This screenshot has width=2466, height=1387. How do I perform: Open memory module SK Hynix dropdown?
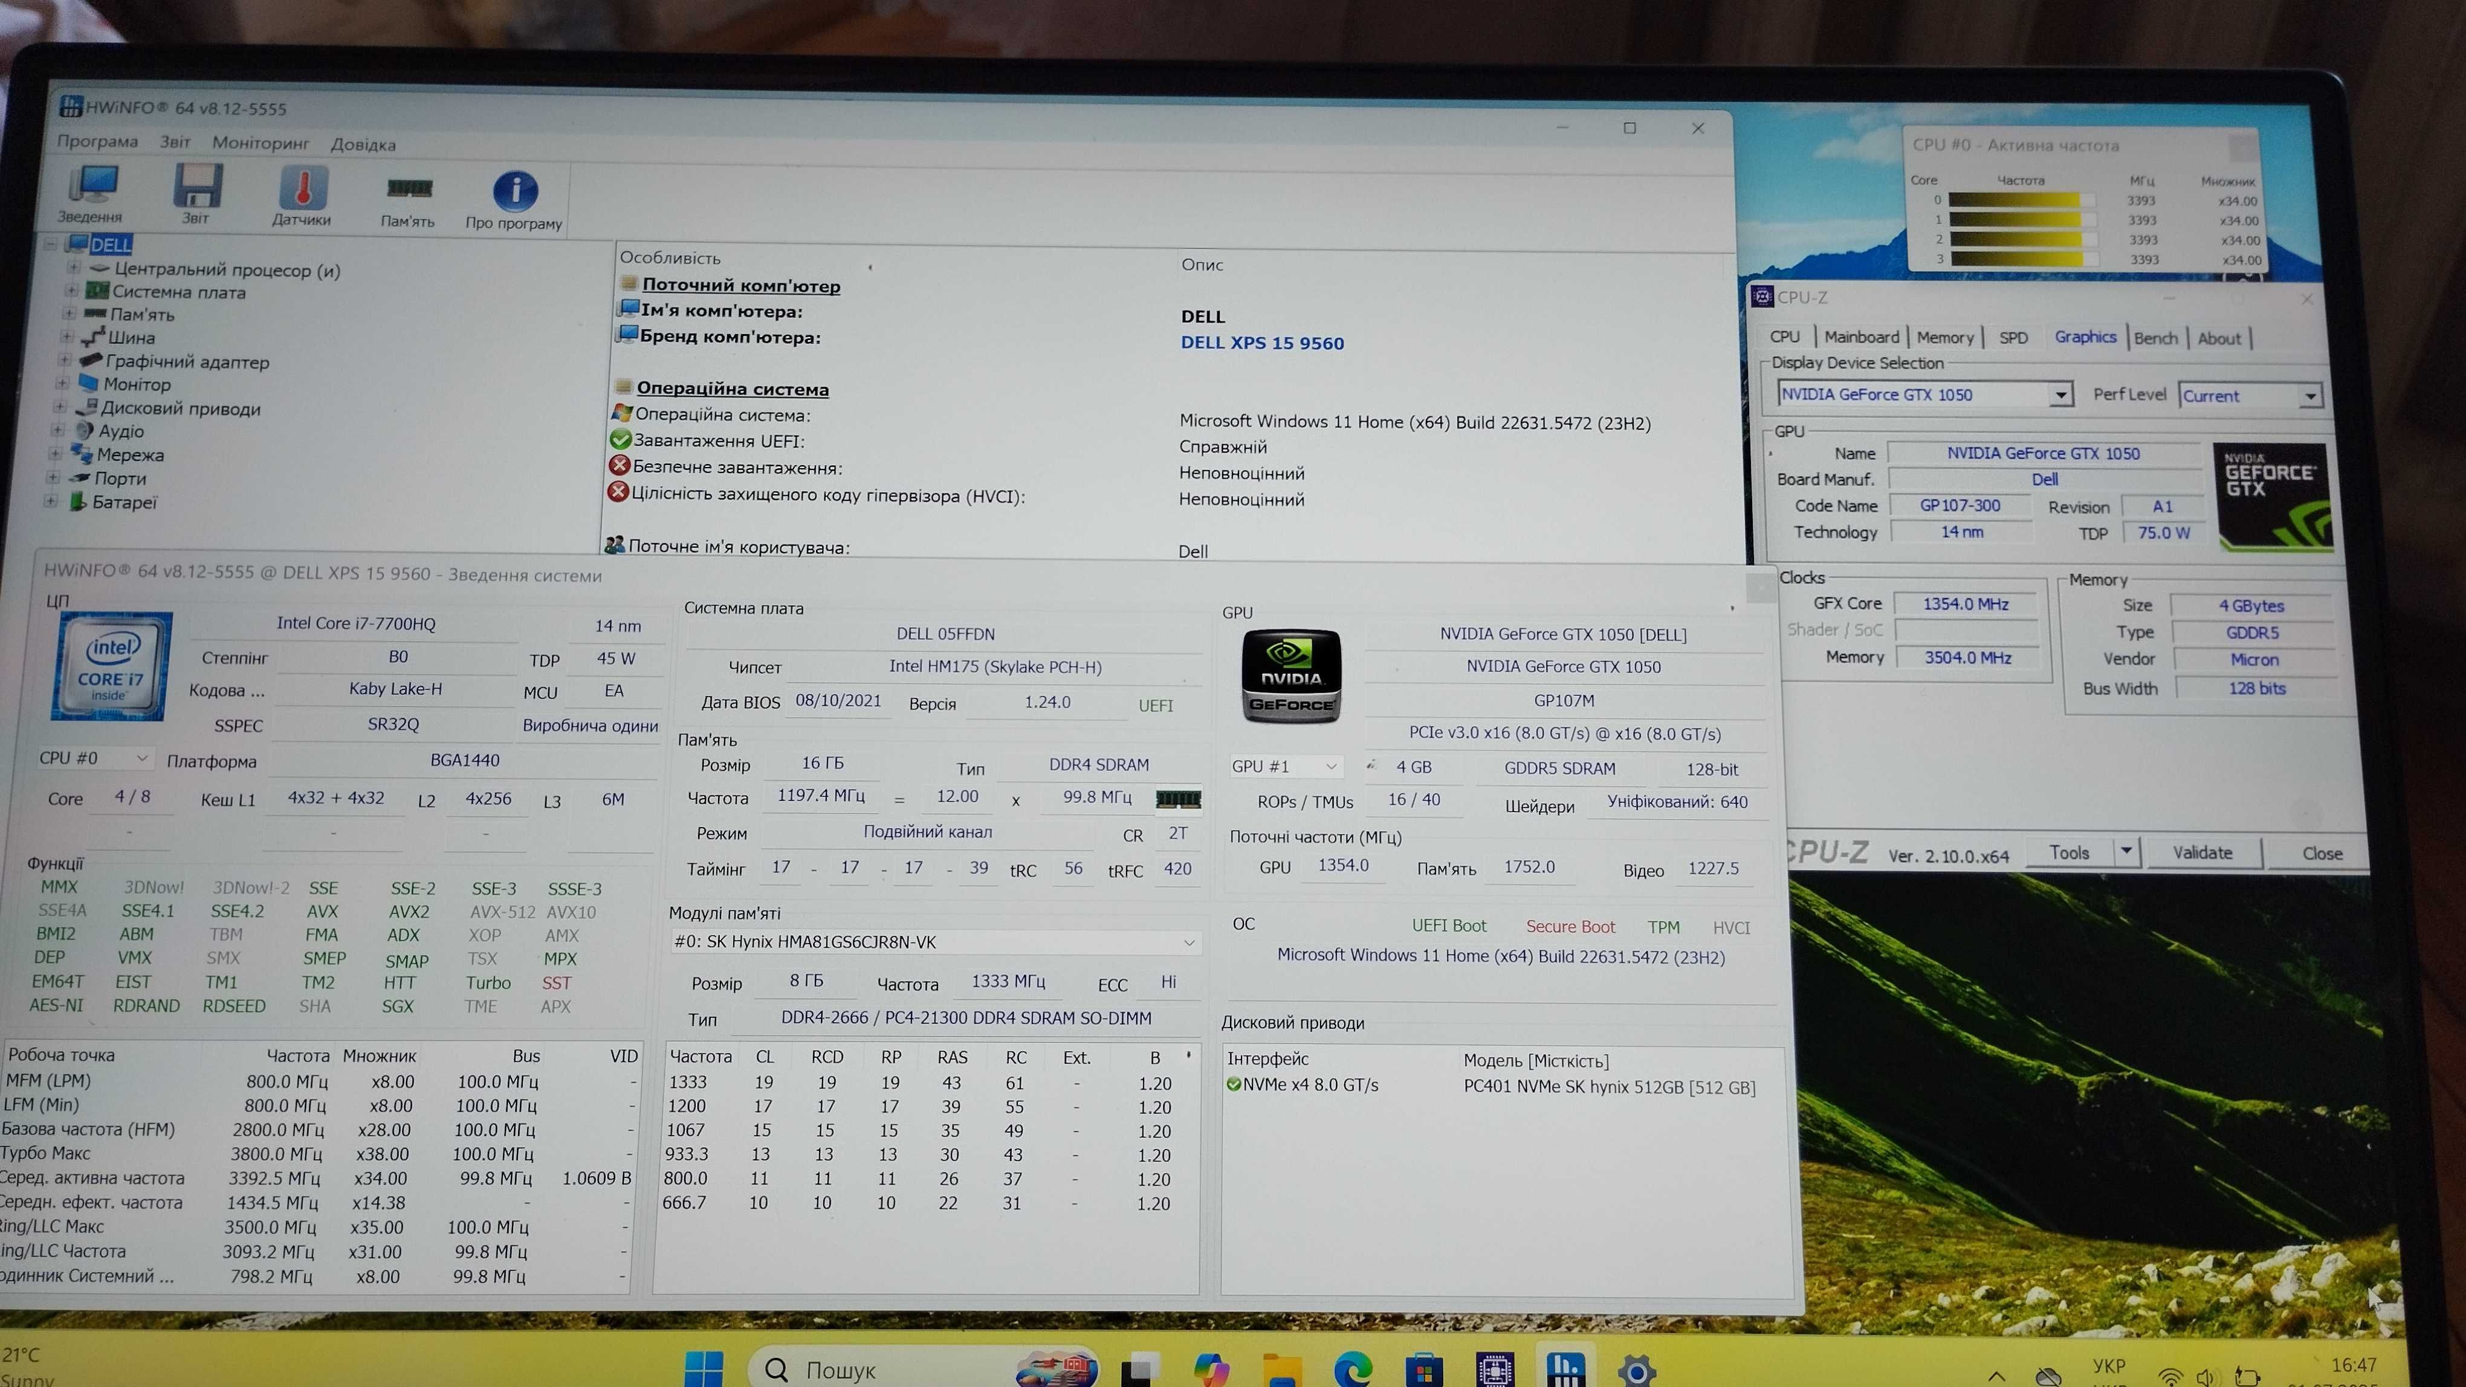click(x=935, y=942)
